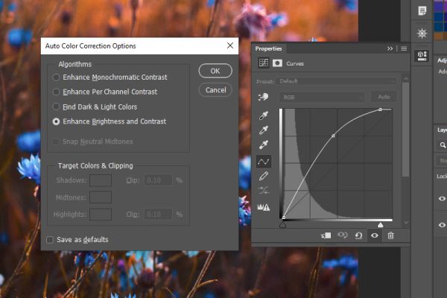Toggle Curves layer visibility eye in Properties

click(x=375, y=235)
